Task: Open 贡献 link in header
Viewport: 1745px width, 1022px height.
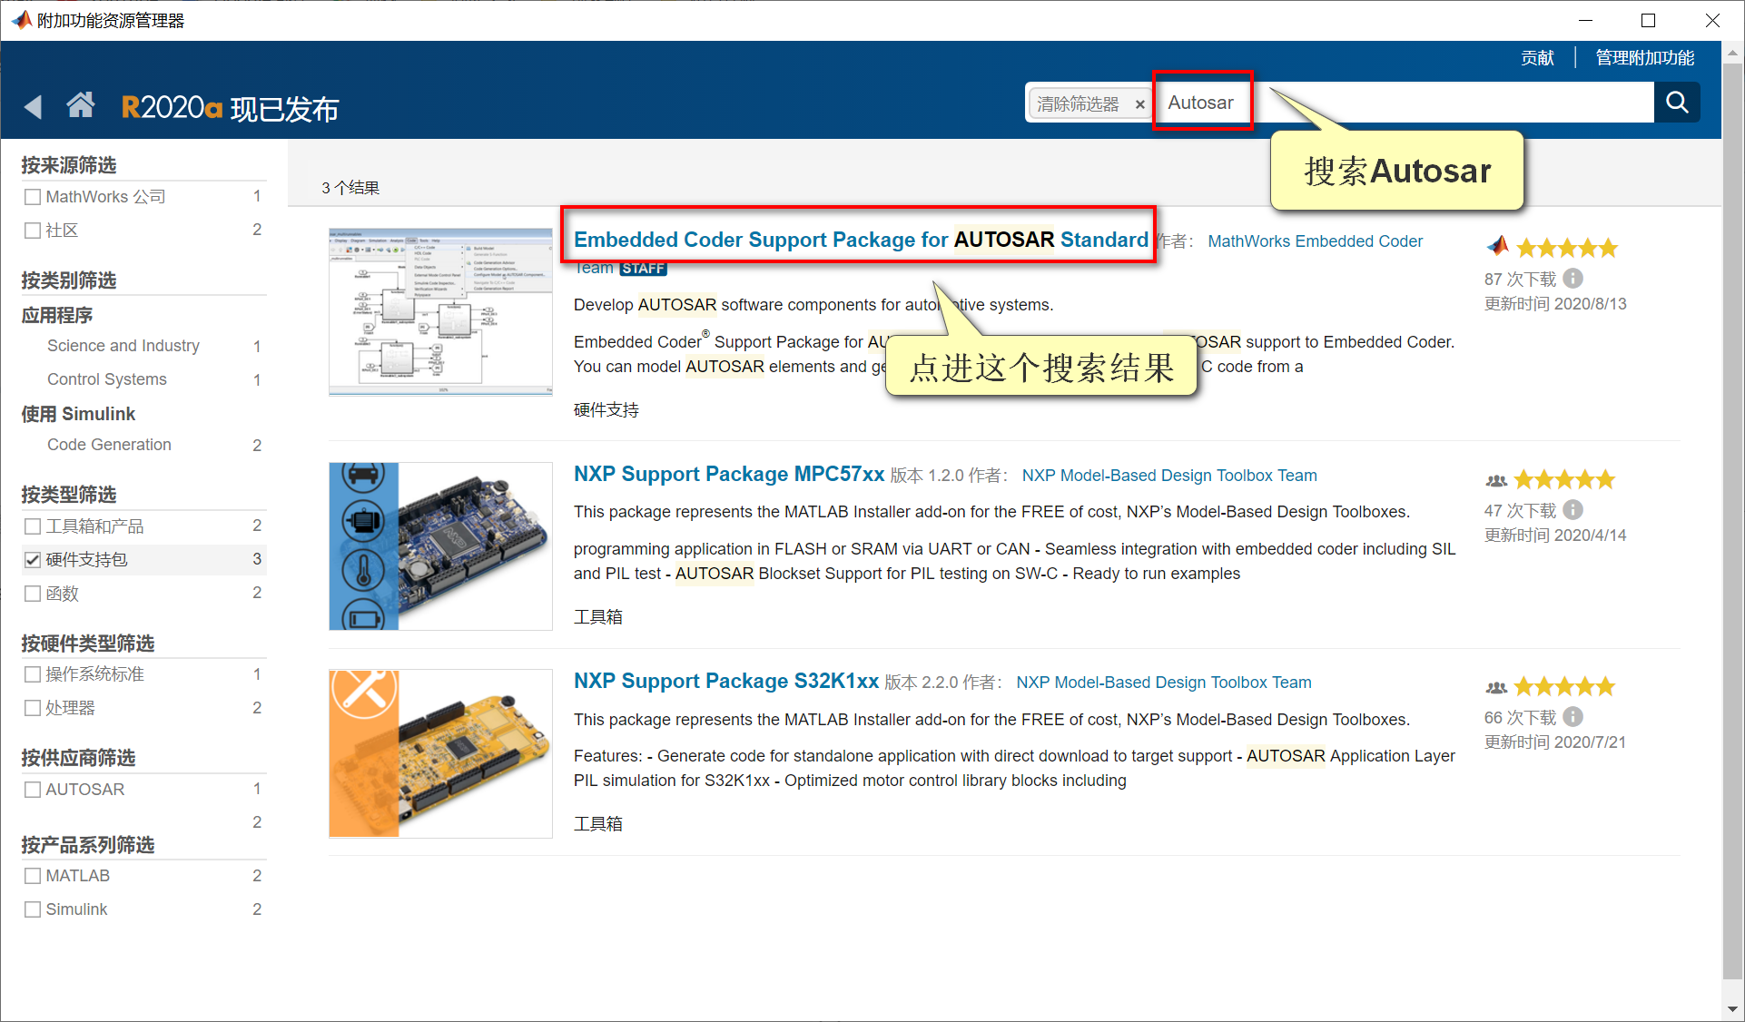Action: click(1537, 58)
